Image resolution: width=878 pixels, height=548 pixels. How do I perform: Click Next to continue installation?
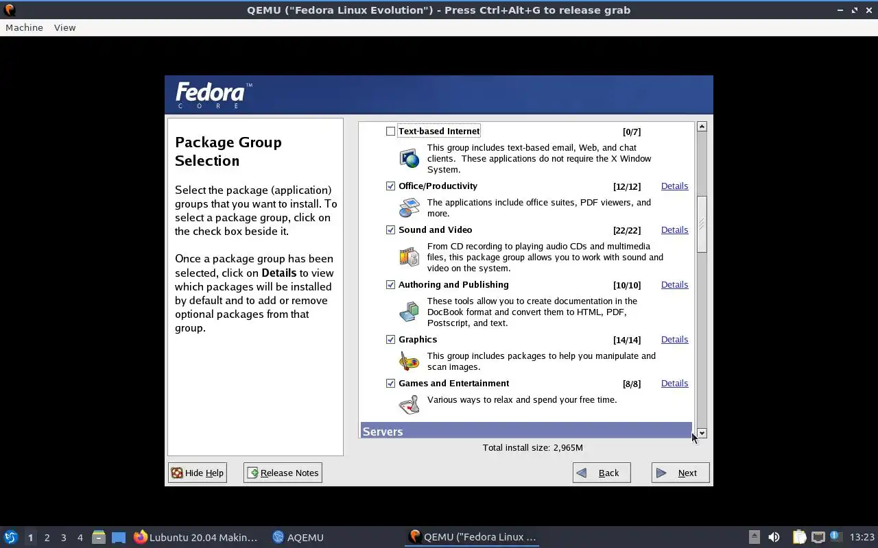pyautogui.click(x=680, y=473)
